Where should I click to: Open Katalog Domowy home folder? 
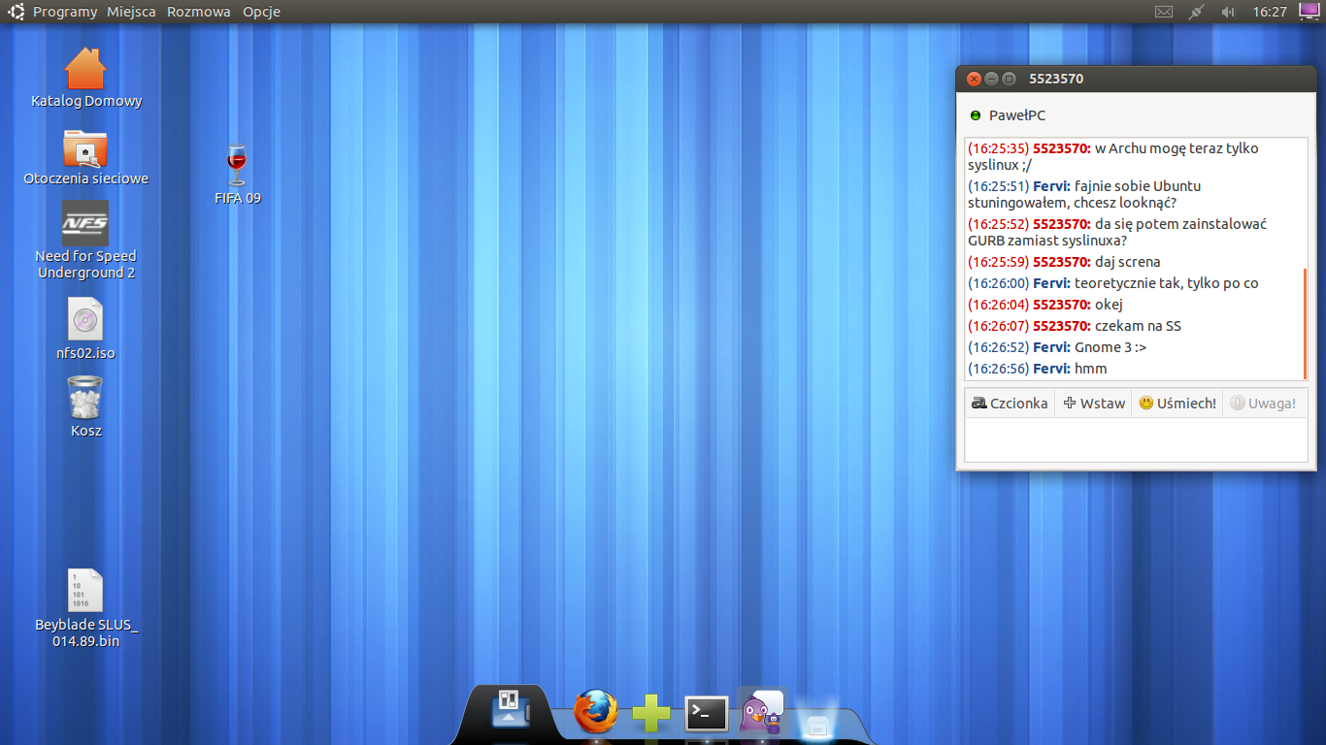[x=85, y=70]
